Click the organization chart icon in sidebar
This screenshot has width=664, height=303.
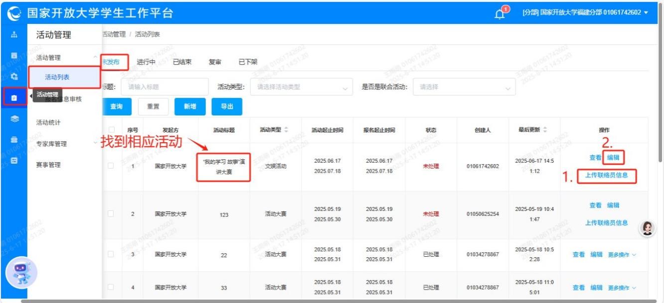click(14, 35)
